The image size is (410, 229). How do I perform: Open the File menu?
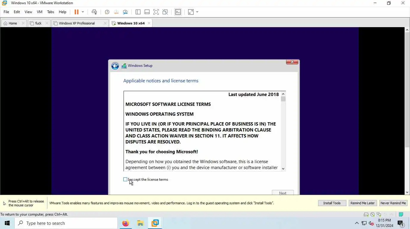coord(6,12)
